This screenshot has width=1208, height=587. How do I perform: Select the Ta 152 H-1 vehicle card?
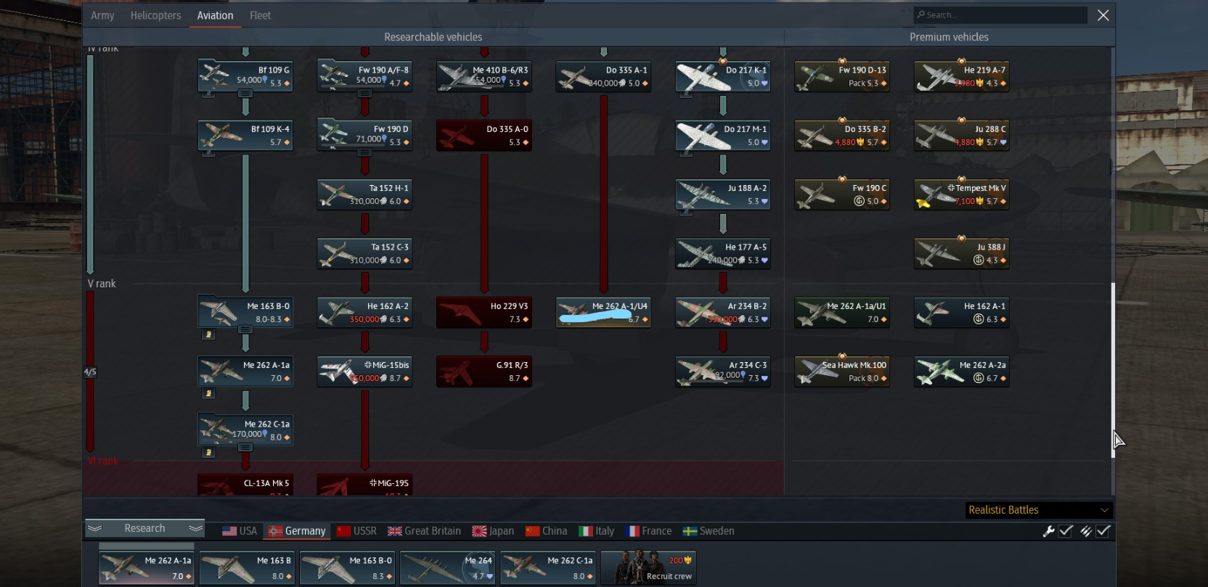pos(364,194)
